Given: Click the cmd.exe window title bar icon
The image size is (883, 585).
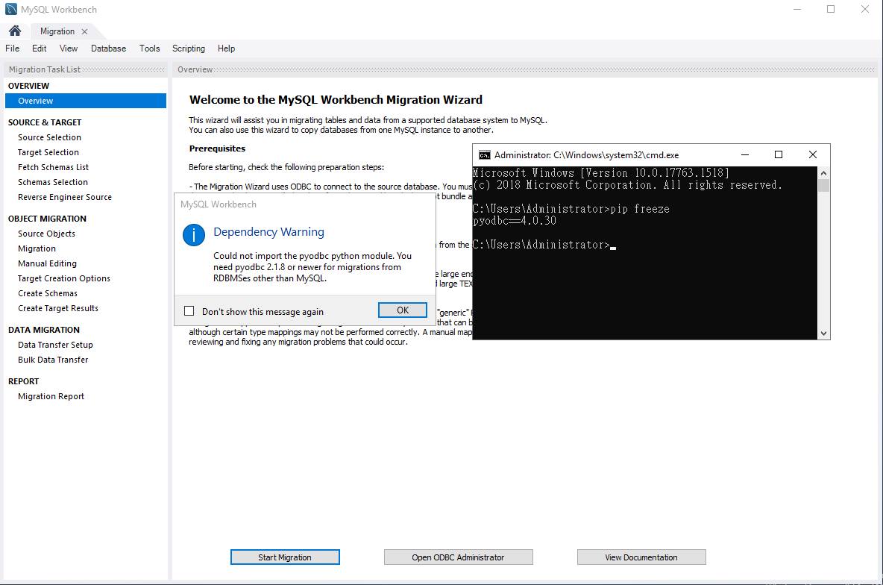Looking at the screenshot, I should [484, 155].
